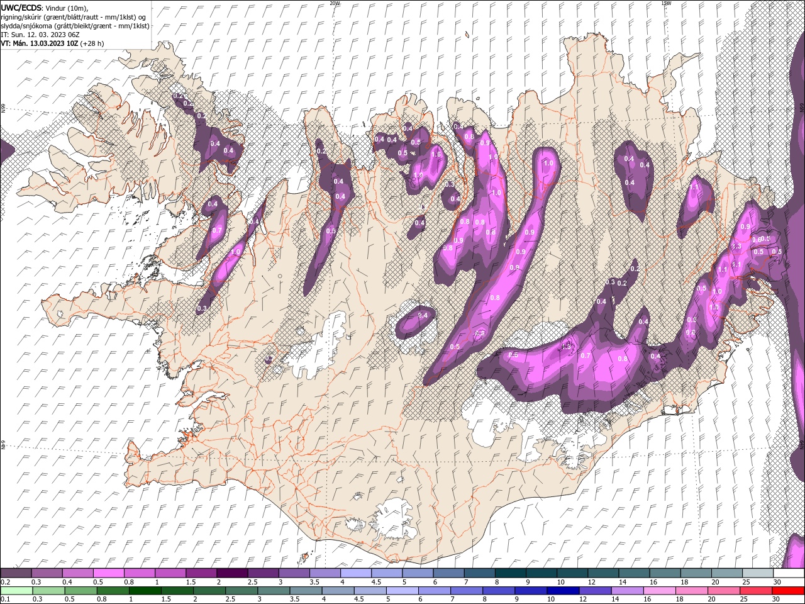Select the 'VT: Mán. 13.03.2023 10Z' valid time line
Image resolution: width=805 pixels, height=604 pixels.
[40, 43]
